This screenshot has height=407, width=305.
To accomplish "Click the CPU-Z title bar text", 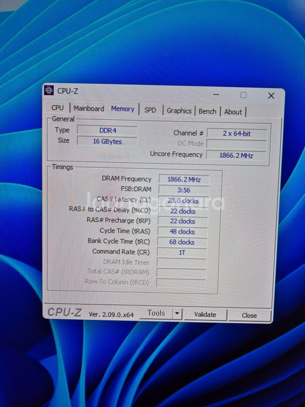I will (68, 91).
